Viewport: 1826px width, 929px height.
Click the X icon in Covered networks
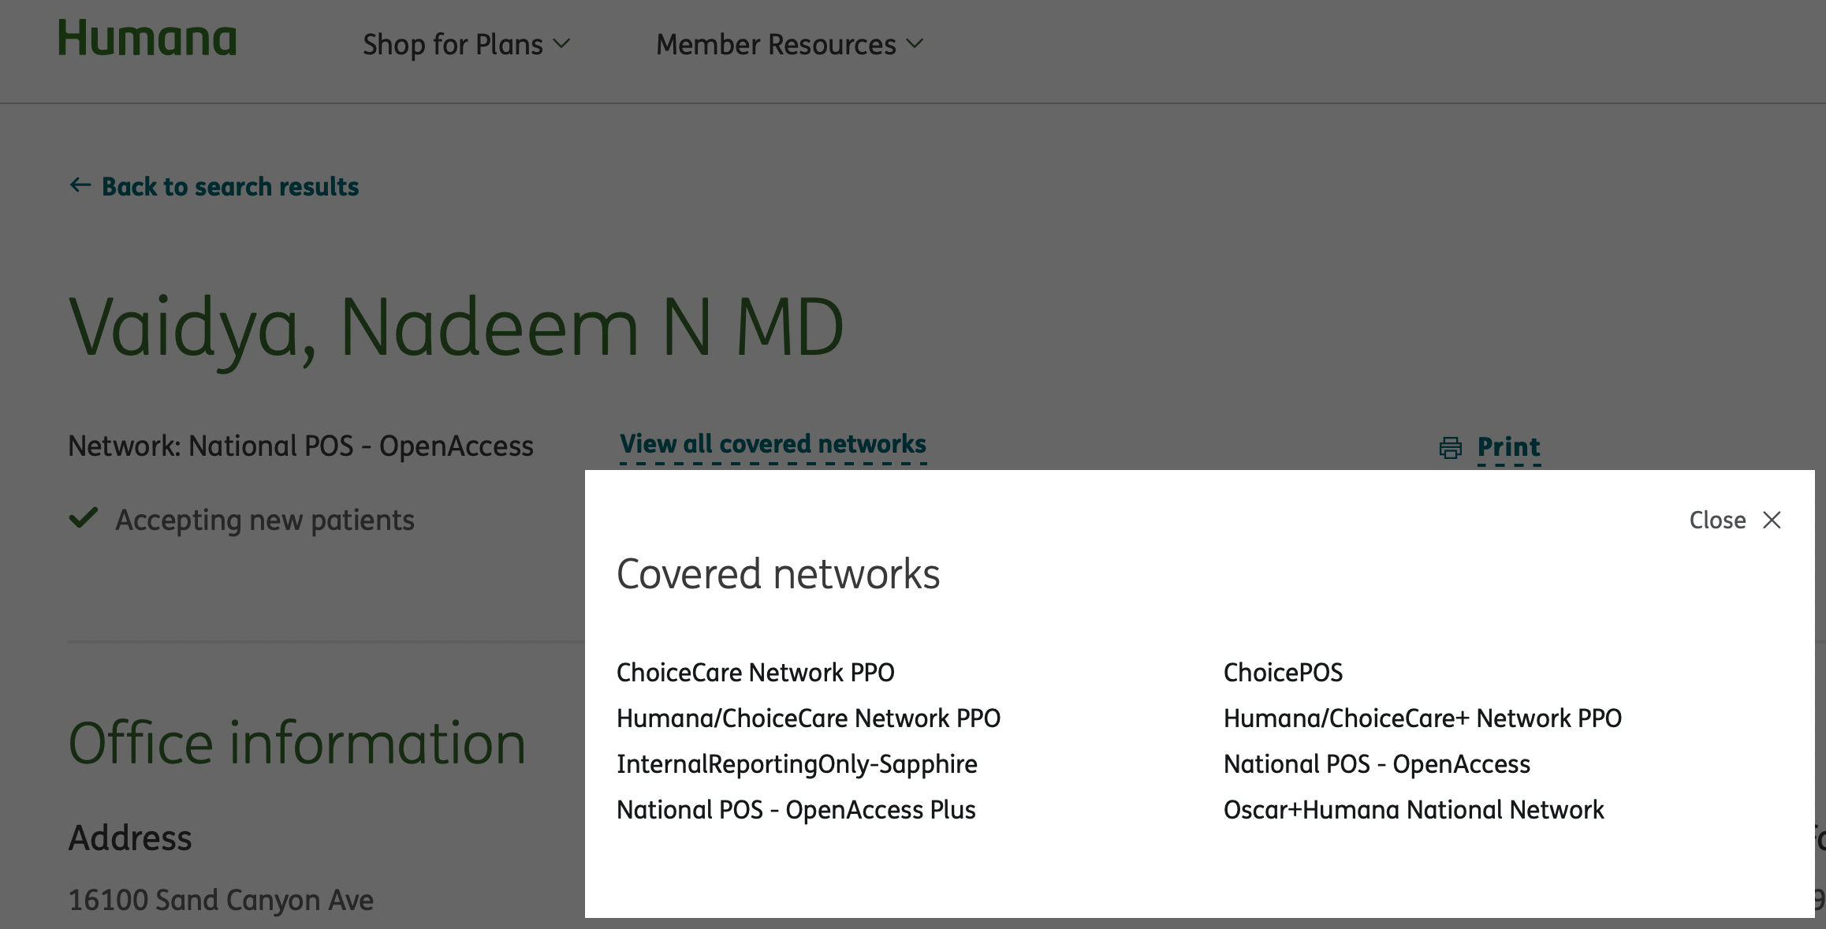tap(1772, 520)
